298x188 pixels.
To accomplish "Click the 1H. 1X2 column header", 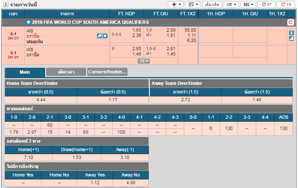I will click(x=277, y=14).
